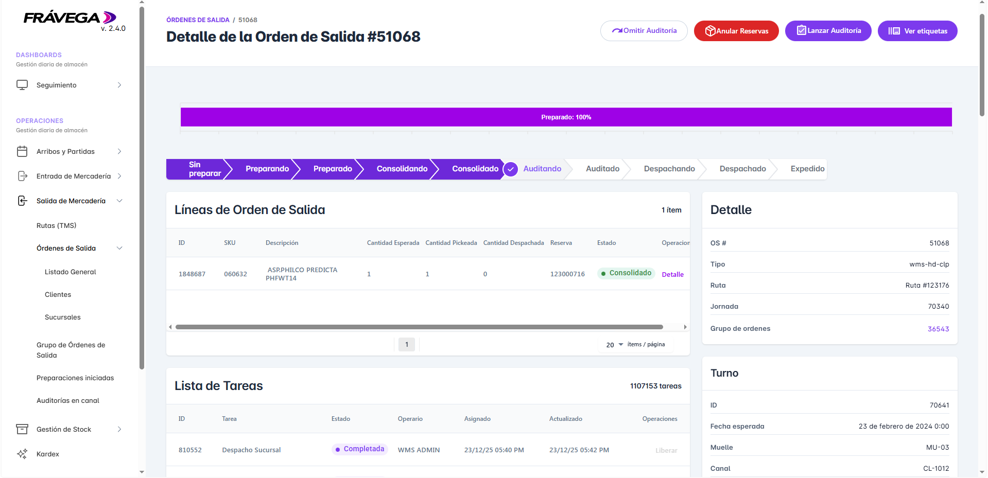
Task: Expand Entrada de Mercadería chevron
Action: [119, 176]
